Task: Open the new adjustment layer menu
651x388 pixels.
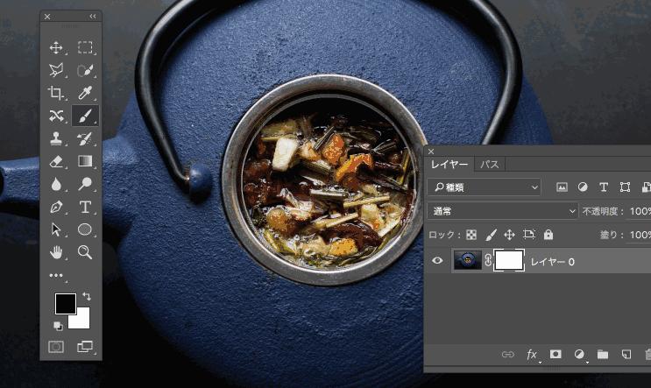Action: (579, 355)
